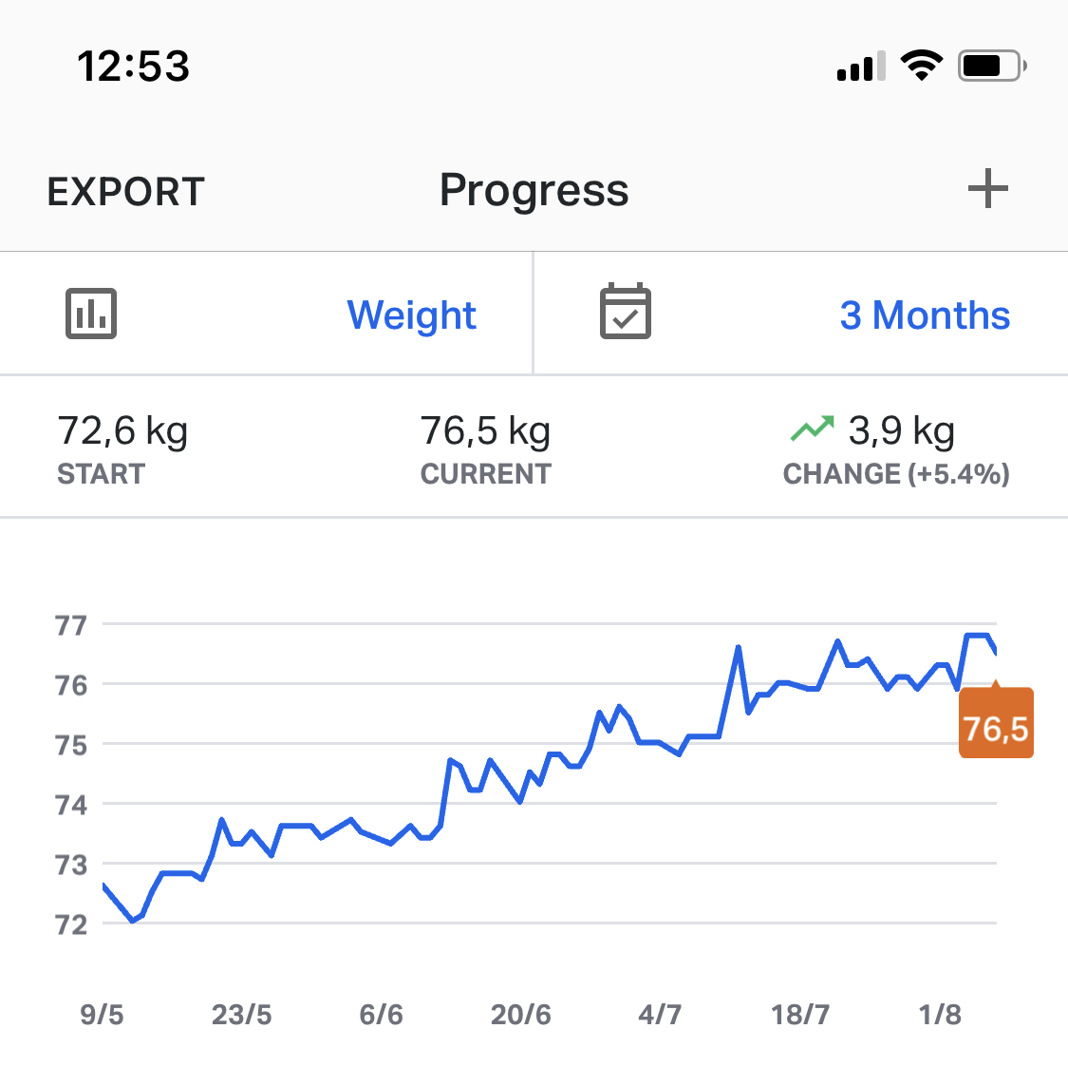Tap the 77 label on weight axis
The width and height of the screenshot is (1068, 1067).
71,625
